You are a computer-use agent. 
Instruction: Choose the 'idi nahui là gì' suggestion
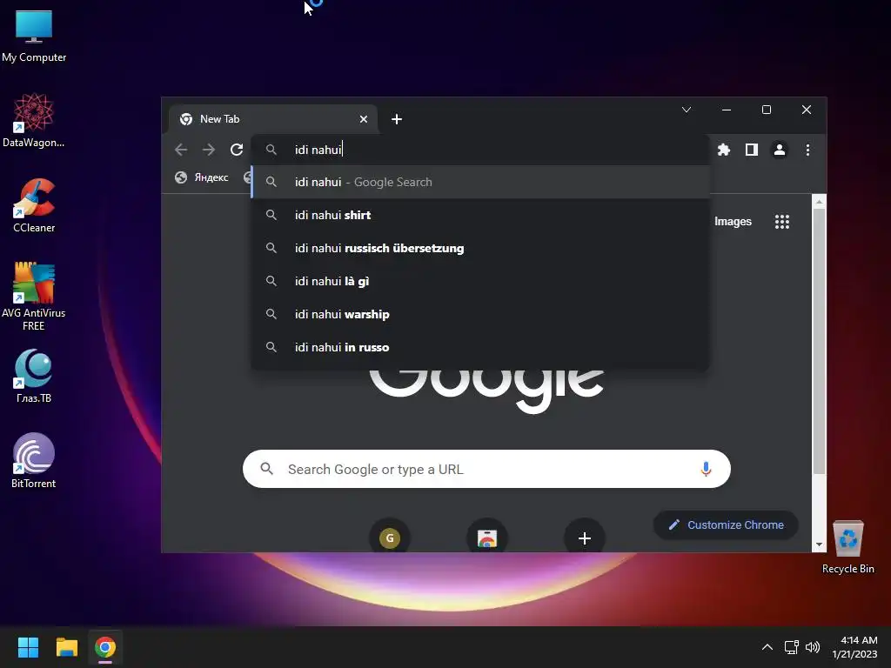[x=480, y=281]
